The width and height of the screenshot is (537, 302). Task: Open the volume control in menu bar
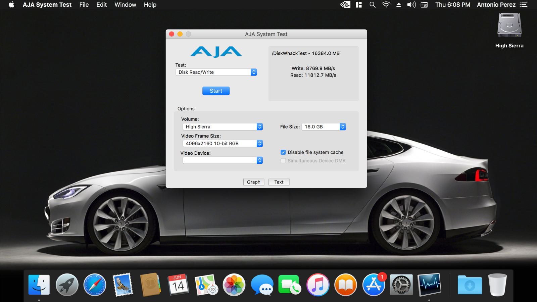pyautogui.click(x=411, y=5)
